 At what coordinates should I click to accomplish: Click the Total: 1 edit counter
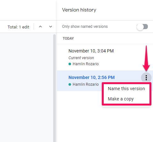18,27
